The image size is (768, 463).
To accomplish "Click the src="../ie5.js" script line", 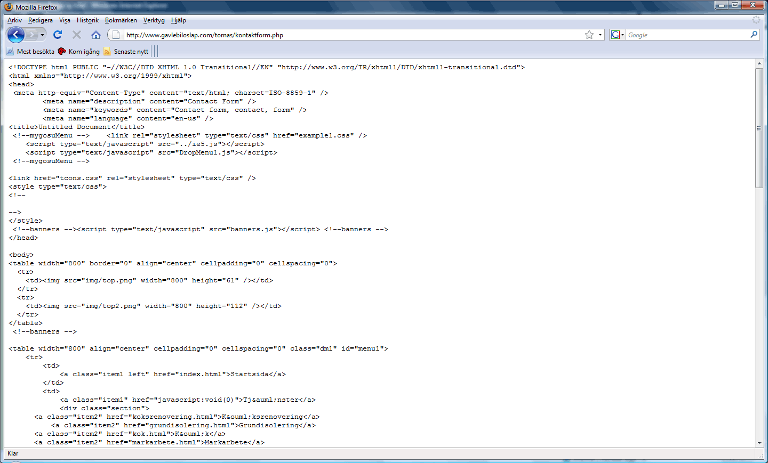I will (x=145, y=144).
